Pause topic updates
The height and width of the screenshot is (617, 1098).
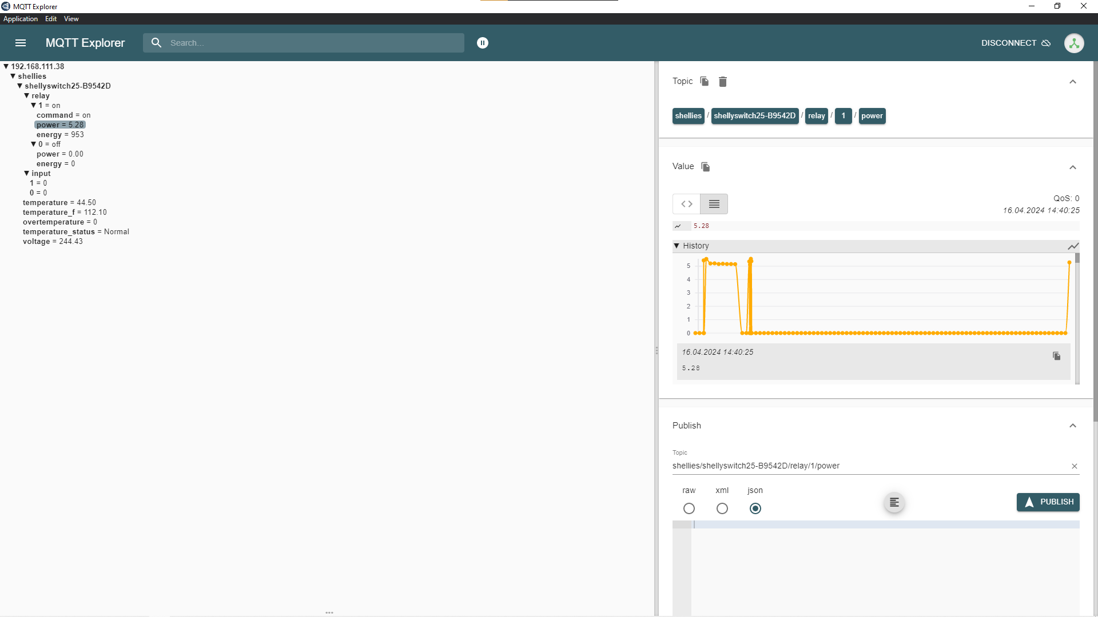pos(483,43)
